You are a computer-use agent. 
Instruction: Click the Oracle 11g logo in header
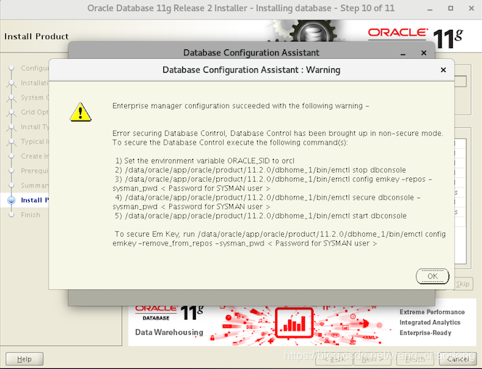point(416,38)
